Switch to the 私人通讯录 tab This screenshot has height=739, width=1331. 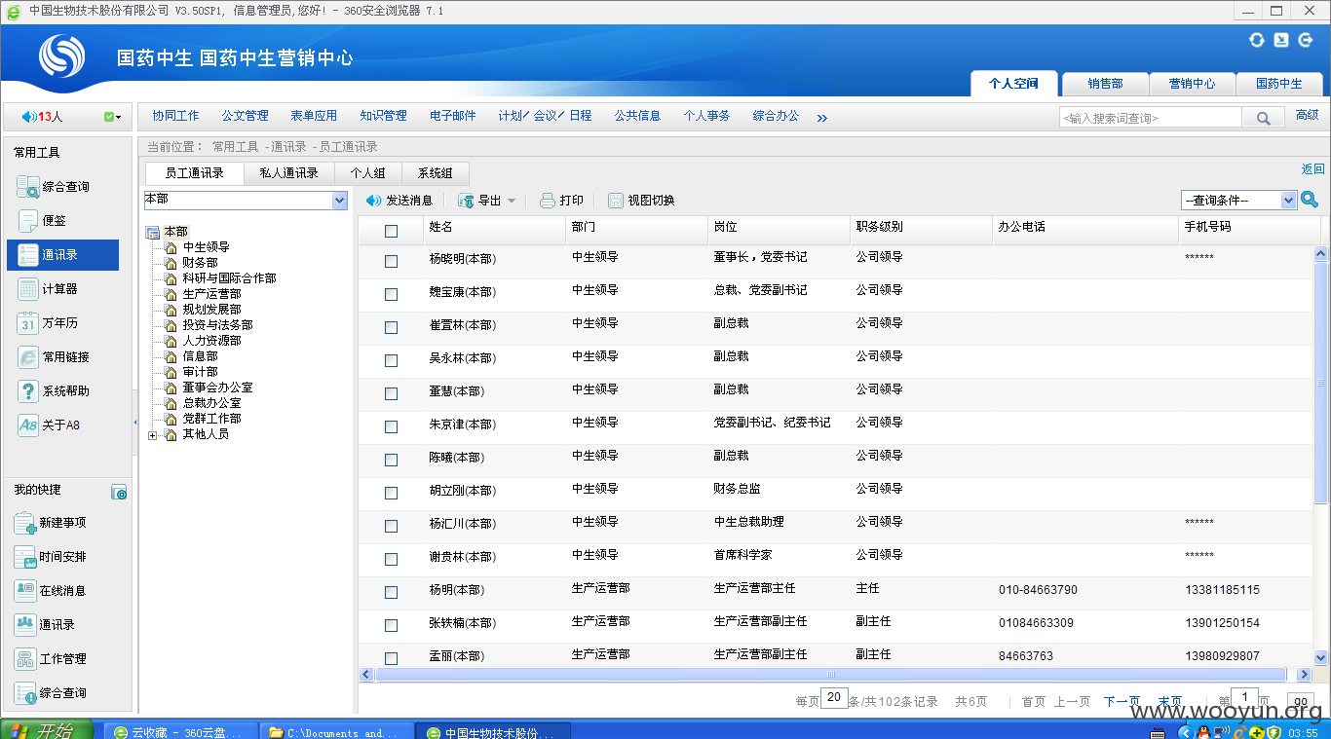(x=288, y=173)
